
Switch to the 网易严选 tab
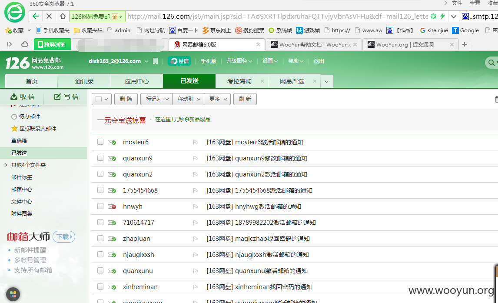tap(292, 81)
